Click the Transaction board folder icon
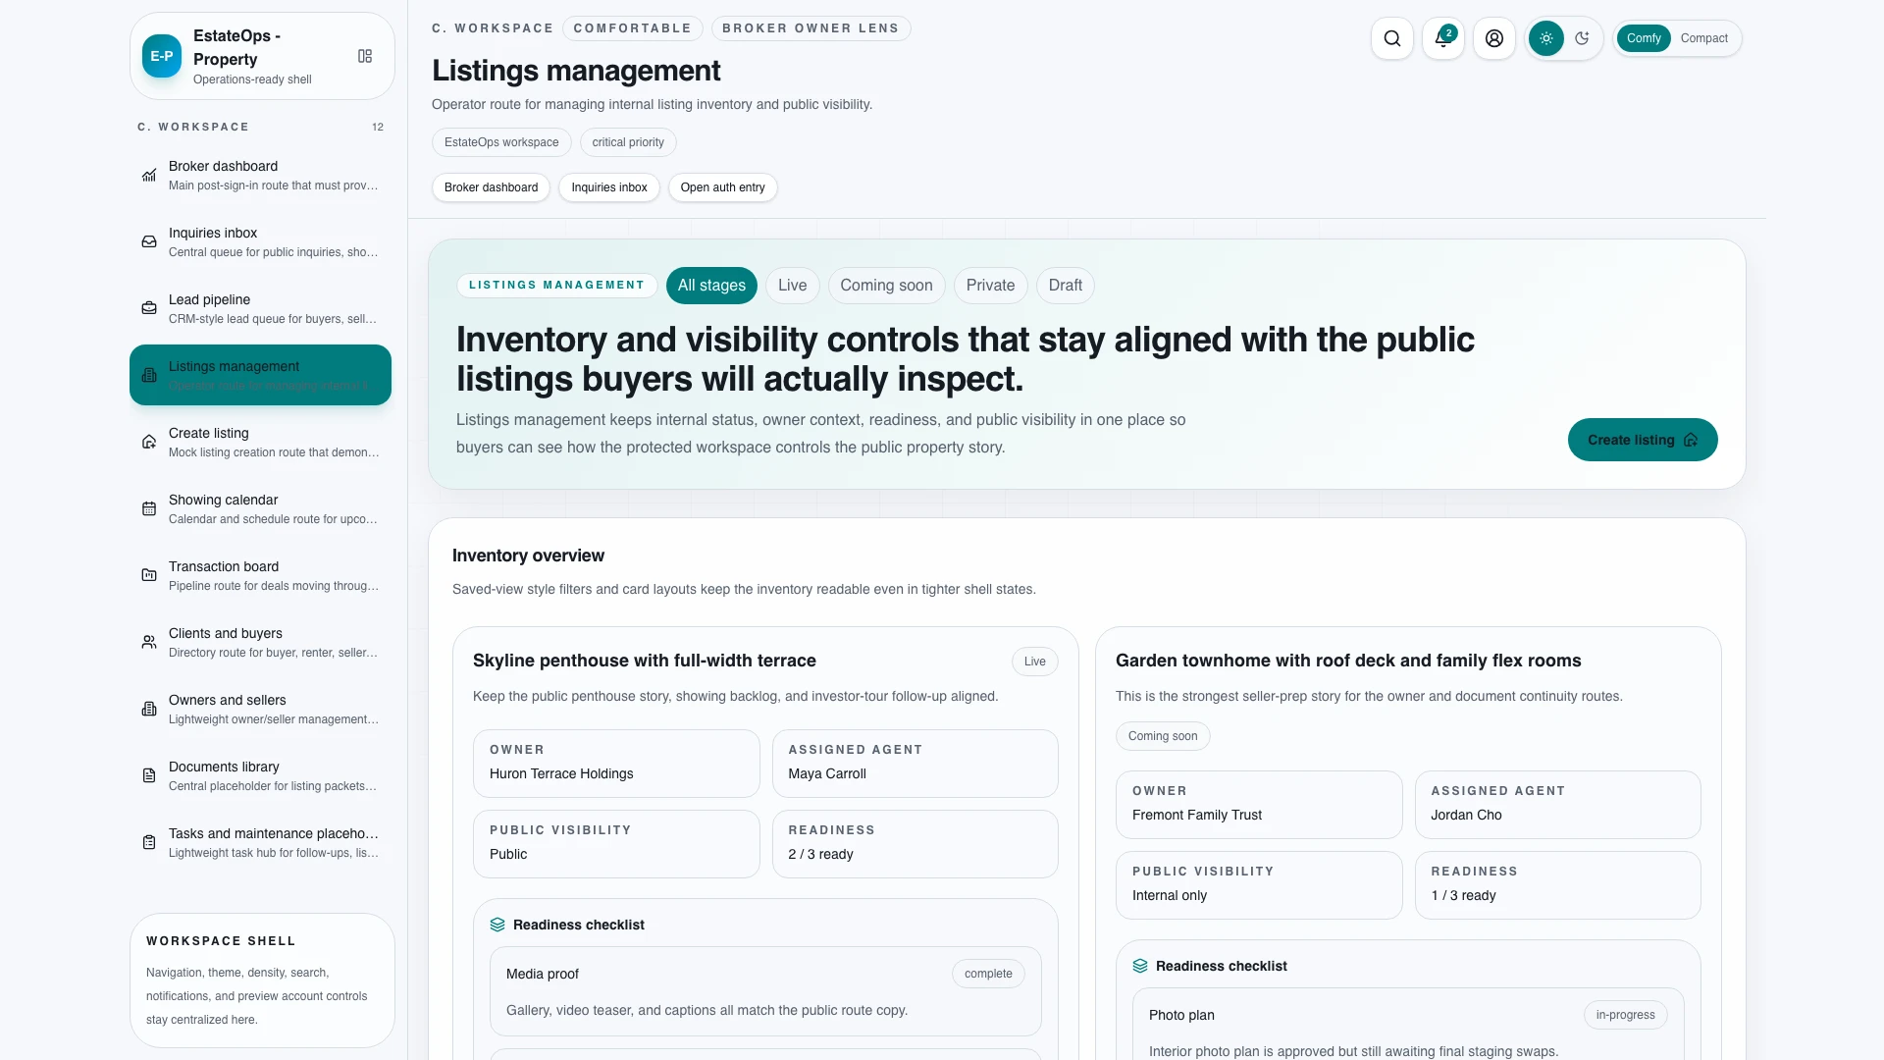Image resolution: width=1884 pixels, height=1060 pixels. click(149, 575)
